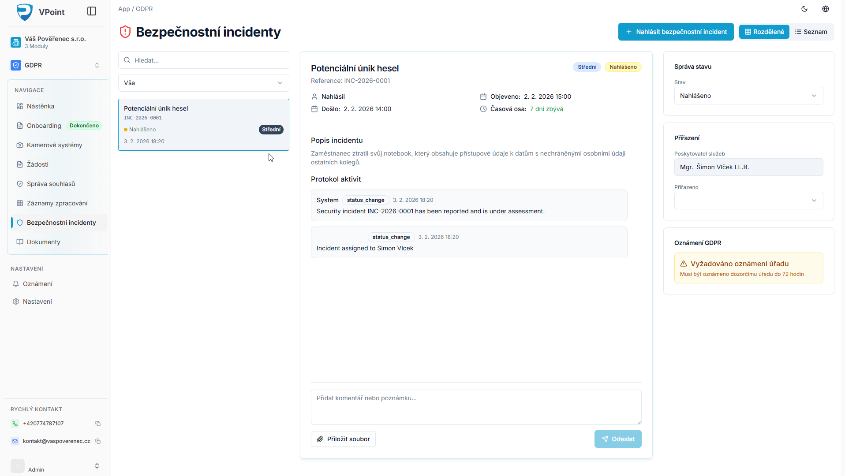The height and width of the screenshot is (476, 845).
Task: Open the GDPR module switcher
Action: [x=55, y=65]
